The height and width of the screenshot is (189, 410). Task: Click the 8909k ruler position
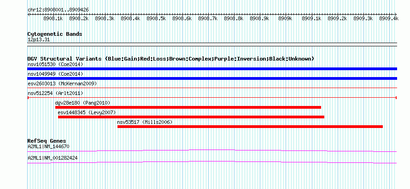click(x=286, y=18)
